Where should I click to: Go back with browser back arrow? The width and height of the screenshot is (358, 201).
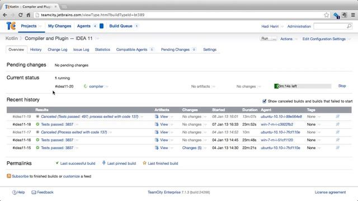click(5, 15)
